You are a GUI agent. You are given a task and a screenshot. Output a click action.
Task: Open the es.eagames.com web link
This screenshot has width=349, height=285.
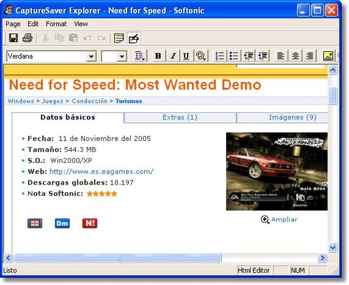(102, 172)
